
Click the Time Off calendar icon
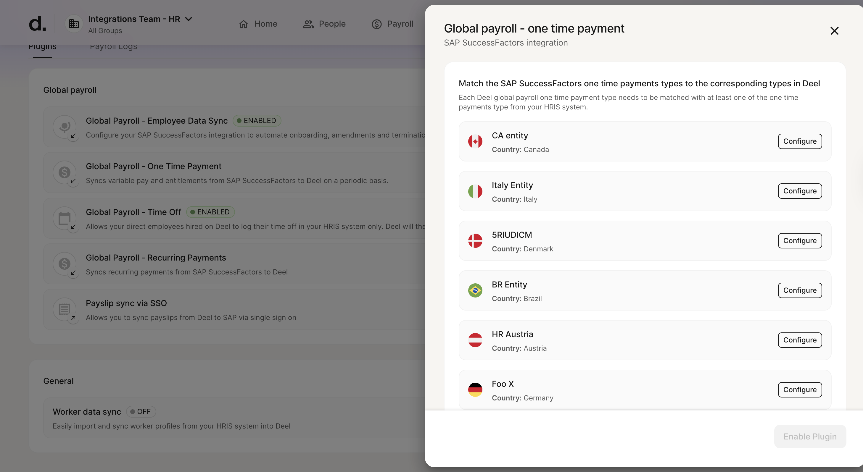(x=65, y=218)
